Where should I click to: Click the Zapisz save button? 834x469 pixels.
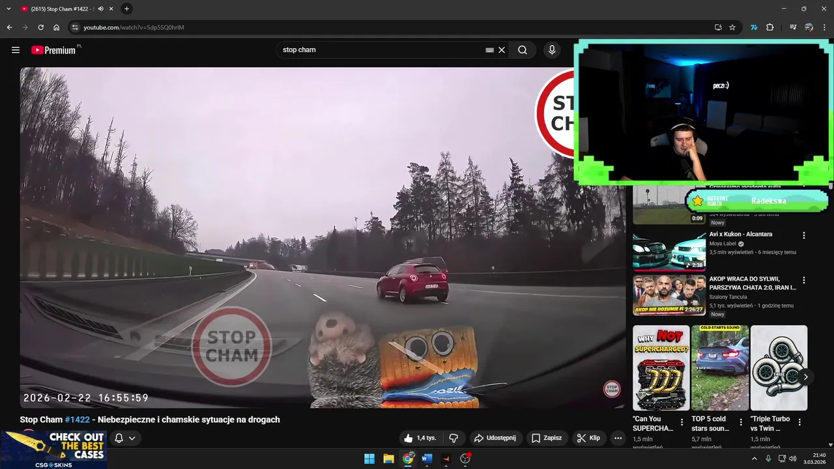pyautogui.click(x=547, y=438)
